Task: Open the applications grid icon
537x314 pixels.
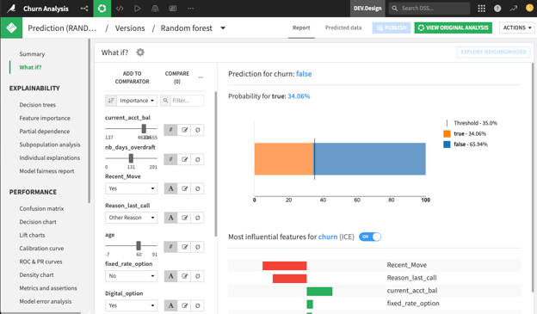Action: pos(482,9)
